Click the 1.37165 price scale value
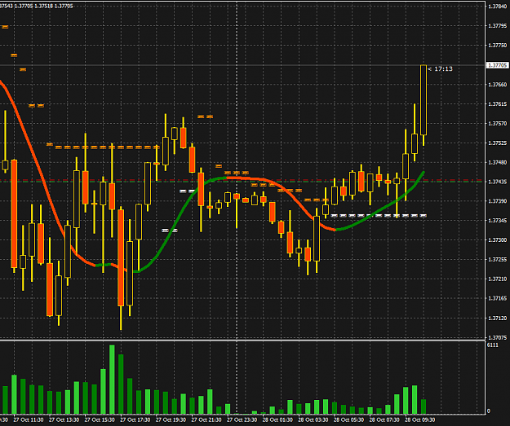This screenshot has width=510, height=426. (x=498, y=298)
